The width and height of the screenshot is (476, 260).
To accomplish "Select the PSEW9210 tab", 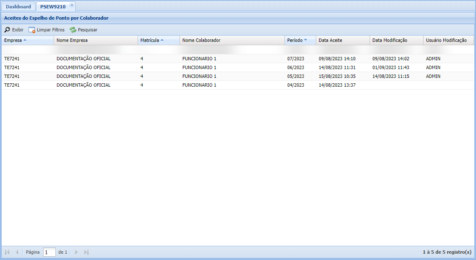I will [x=52, y=7].
